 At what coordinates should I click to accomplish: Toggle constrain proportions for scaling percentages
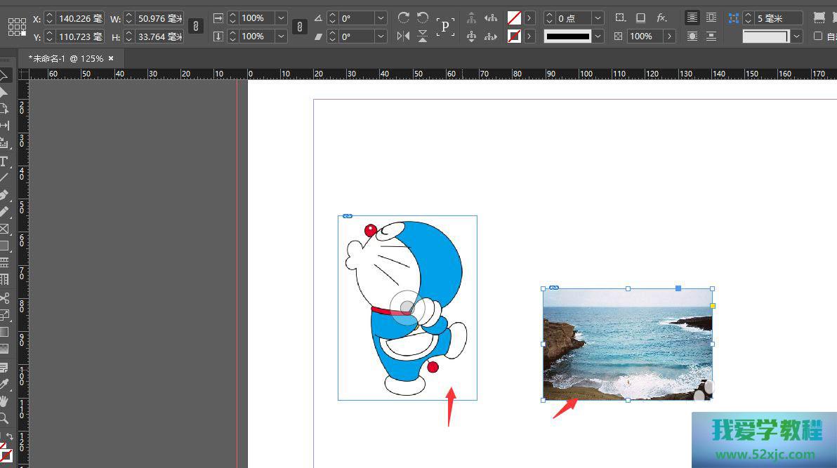tap(300, 27)
